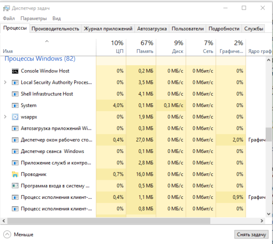
Task: Select the Процессы tab
Action: coord(15,28)
